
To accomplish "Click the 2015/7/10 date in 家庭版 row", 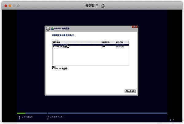I will coord(120,47).
